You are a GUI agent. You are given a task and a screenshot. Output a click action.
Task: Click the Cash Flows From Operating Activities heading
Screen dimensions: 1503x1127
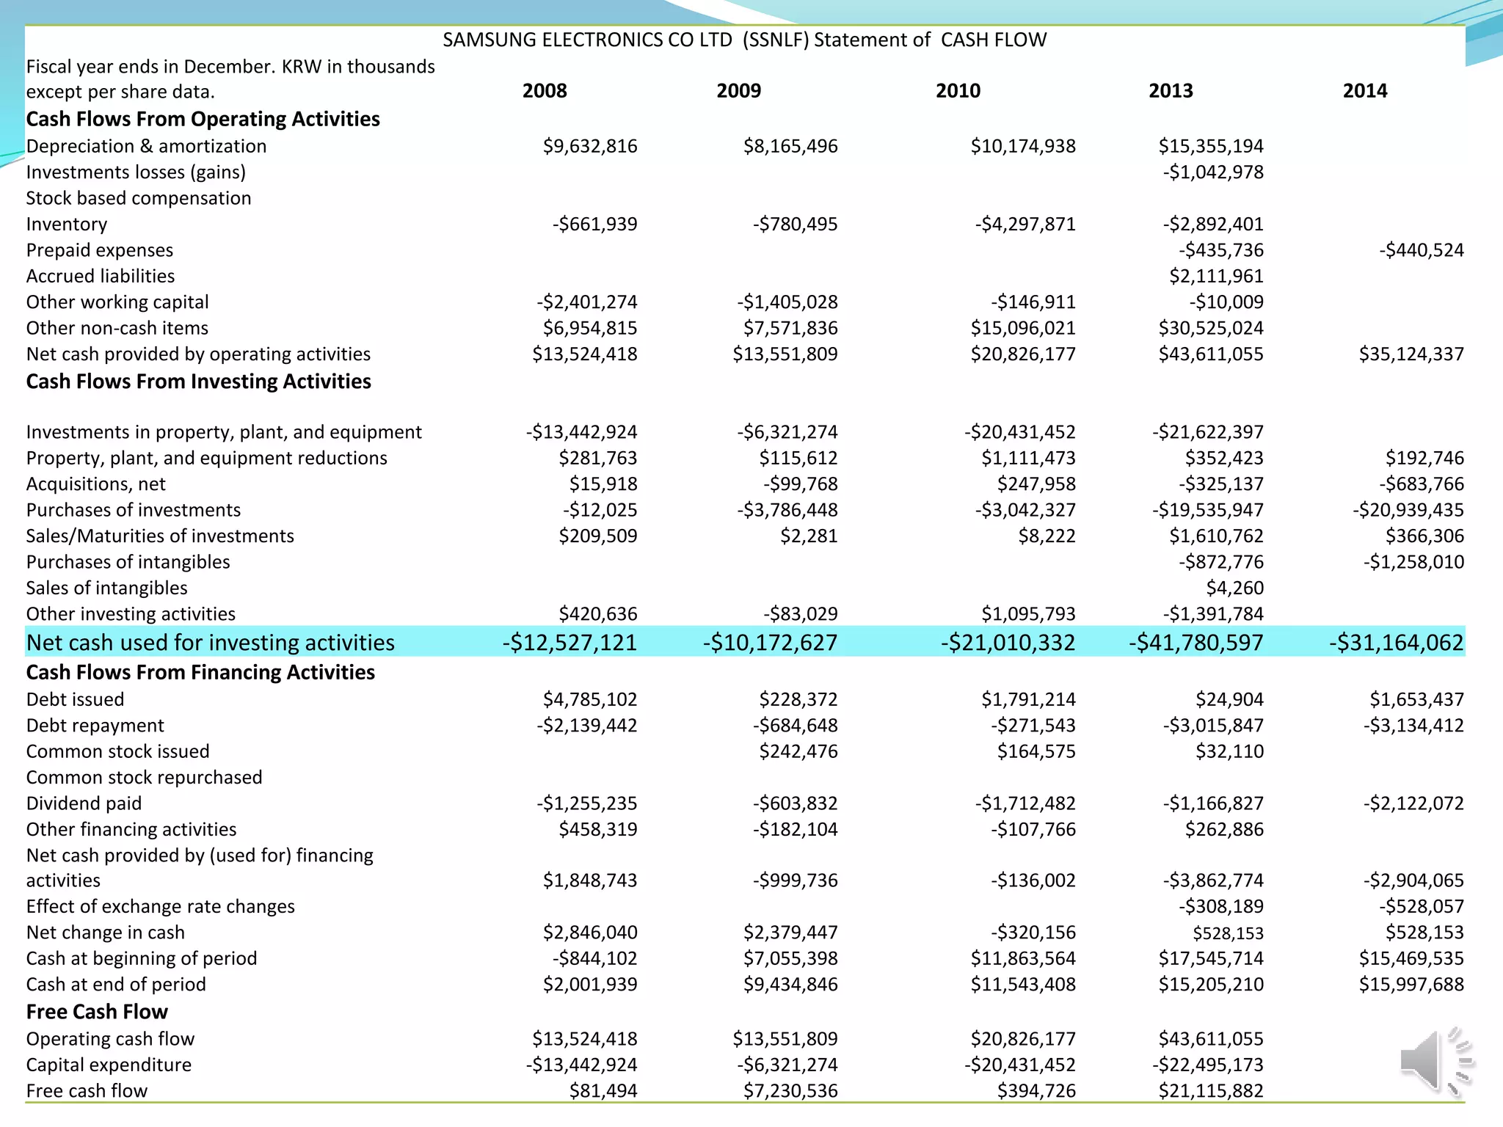point(203,119)
